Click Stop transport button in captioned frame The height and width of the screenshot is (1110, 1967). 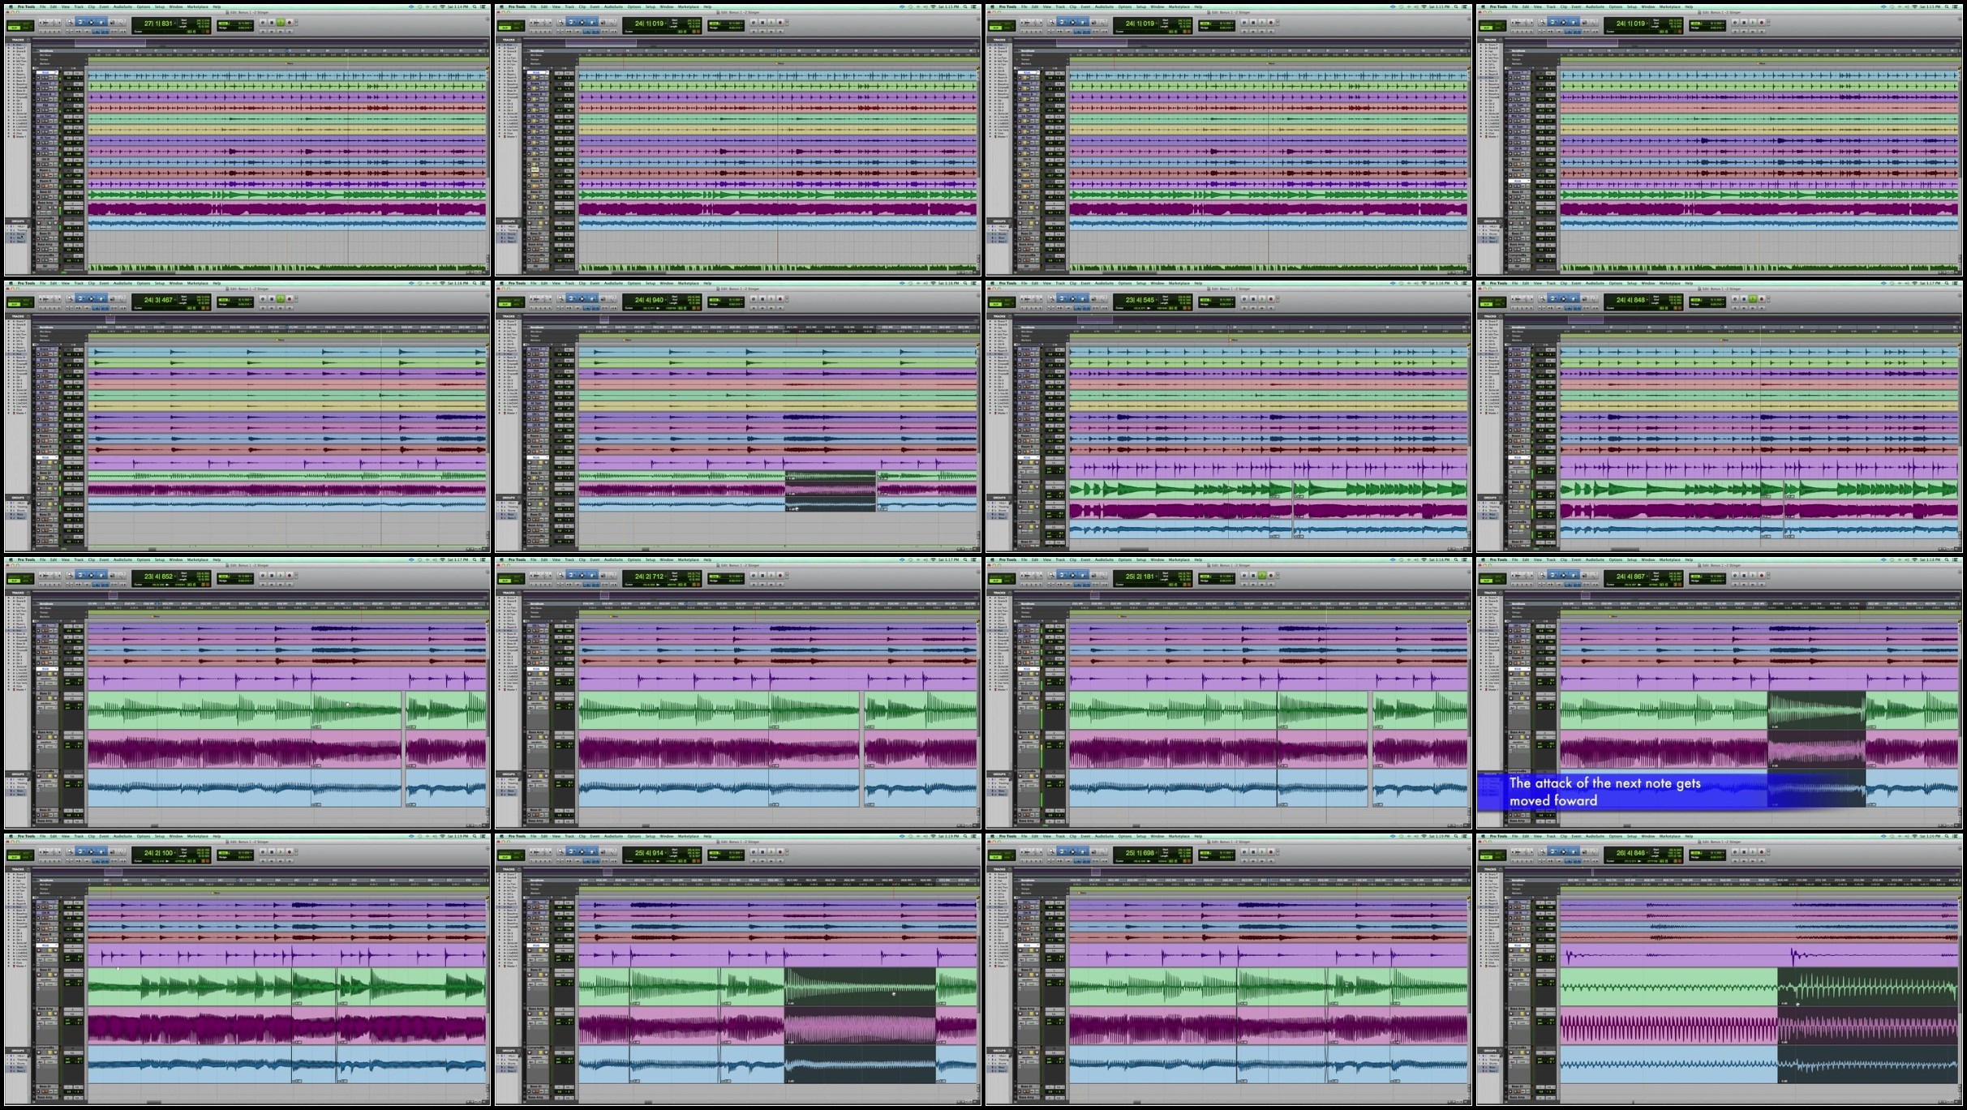point(1744,575)
